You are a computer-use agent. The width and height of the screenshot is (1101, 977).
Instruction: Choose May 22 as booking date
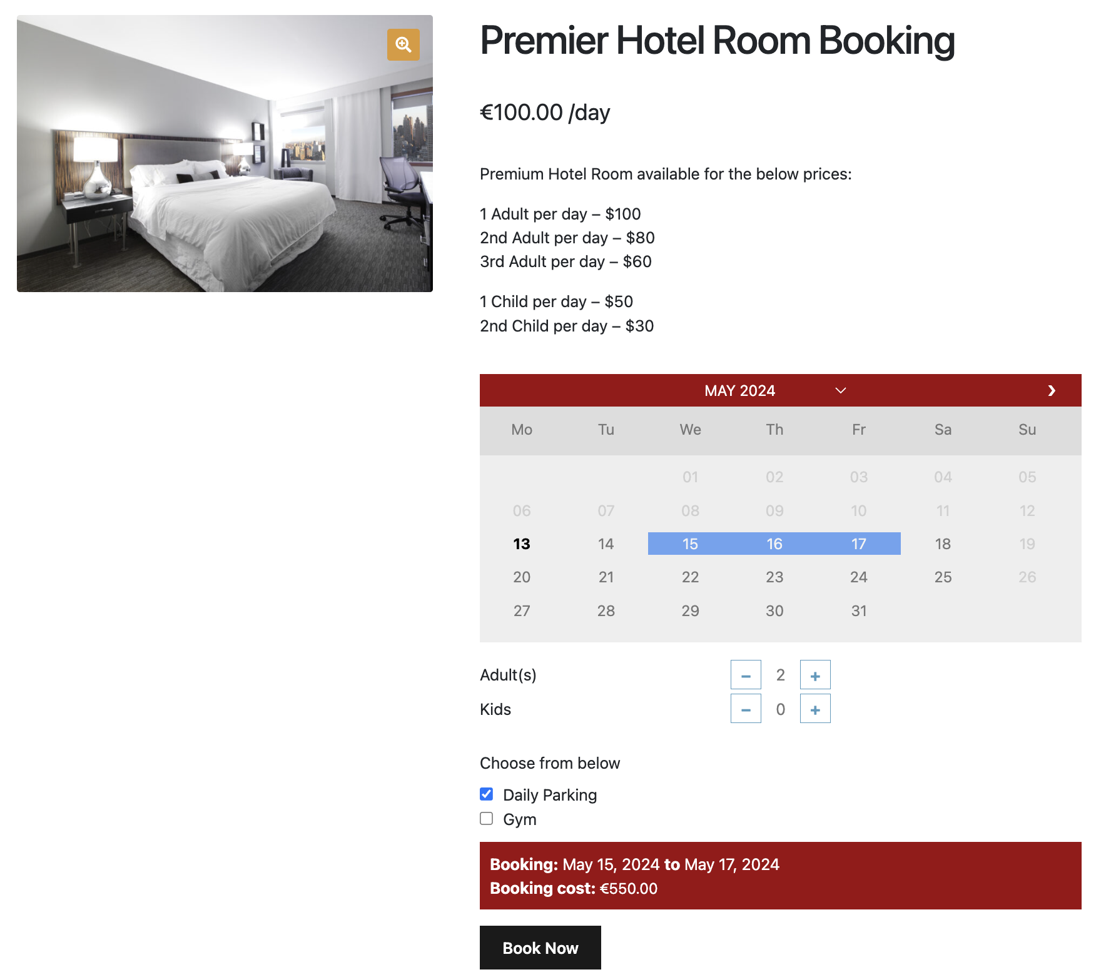(x=690, y=577)
